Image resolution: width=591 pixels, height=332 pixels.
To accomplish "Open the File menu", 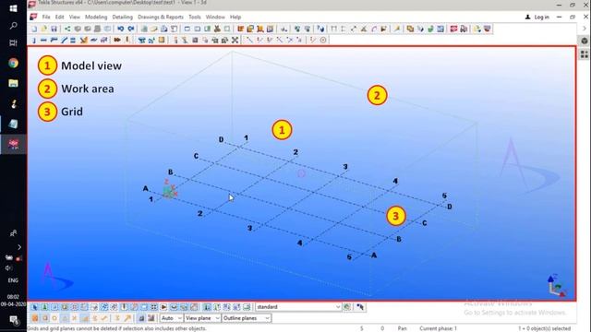I will pos(46,17).
